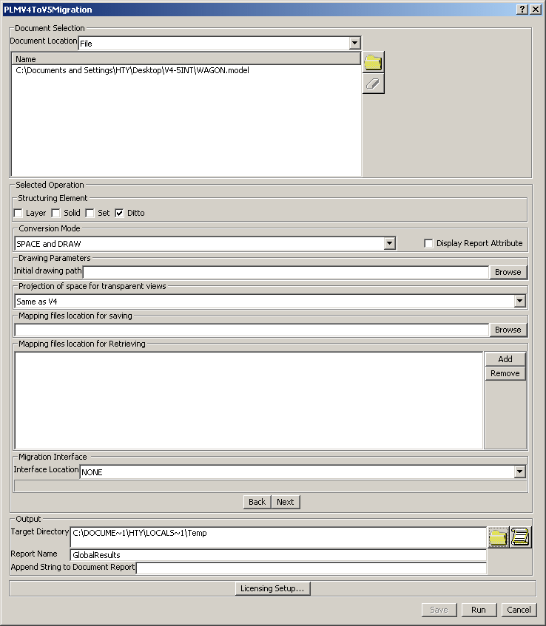Open the report scroll icon in Output
This screenshot has width=546, height=626.
coord(520,537)
